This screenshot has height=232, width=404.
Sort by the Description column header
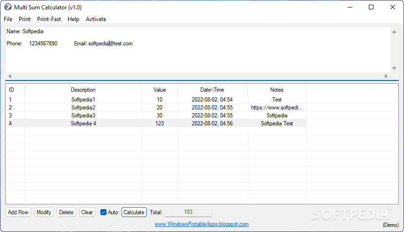point(83,90)
